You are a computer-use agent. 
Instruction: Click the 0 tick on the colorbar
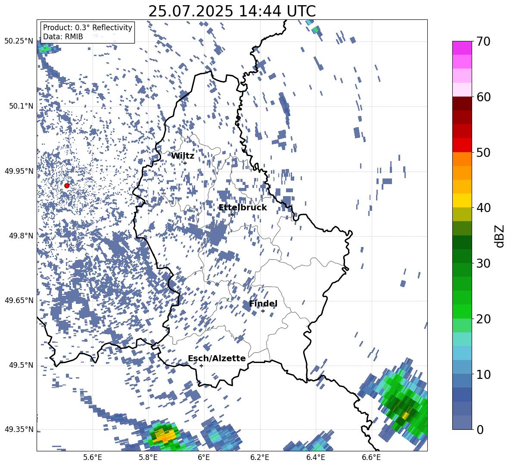pyautogui.click(x=480, y=429)
